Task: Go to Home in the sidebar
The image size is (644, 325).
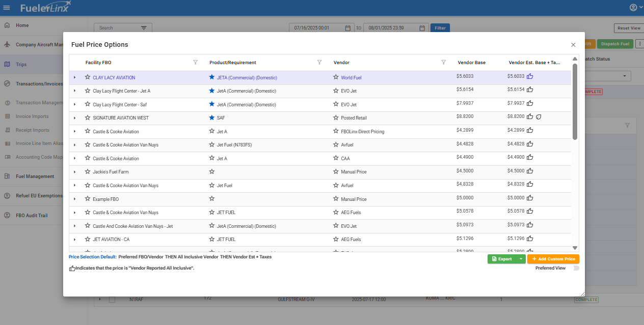Action: [22, 25]
